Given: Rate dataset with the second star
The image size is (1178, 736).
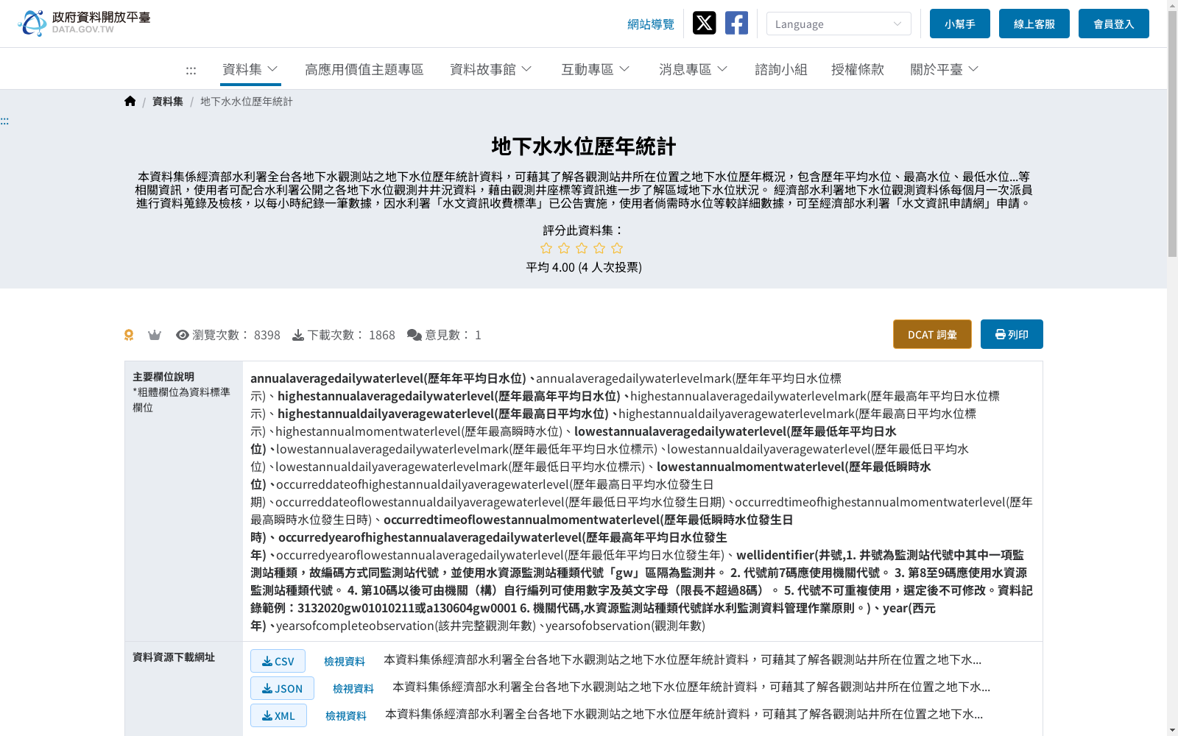Looking at the screenshot, I should coord(564,248).
